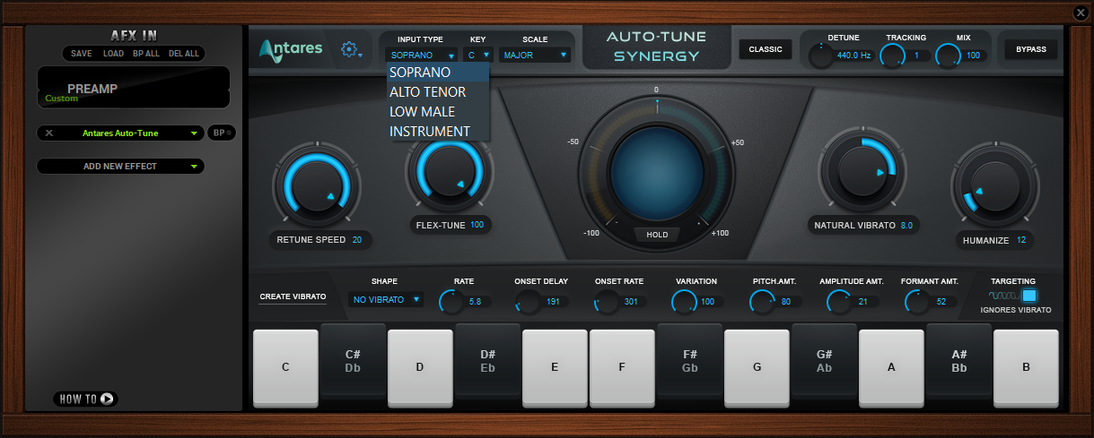1094x438 pixels.
Task: Toggle the D note key
Action: click(420, 366)
